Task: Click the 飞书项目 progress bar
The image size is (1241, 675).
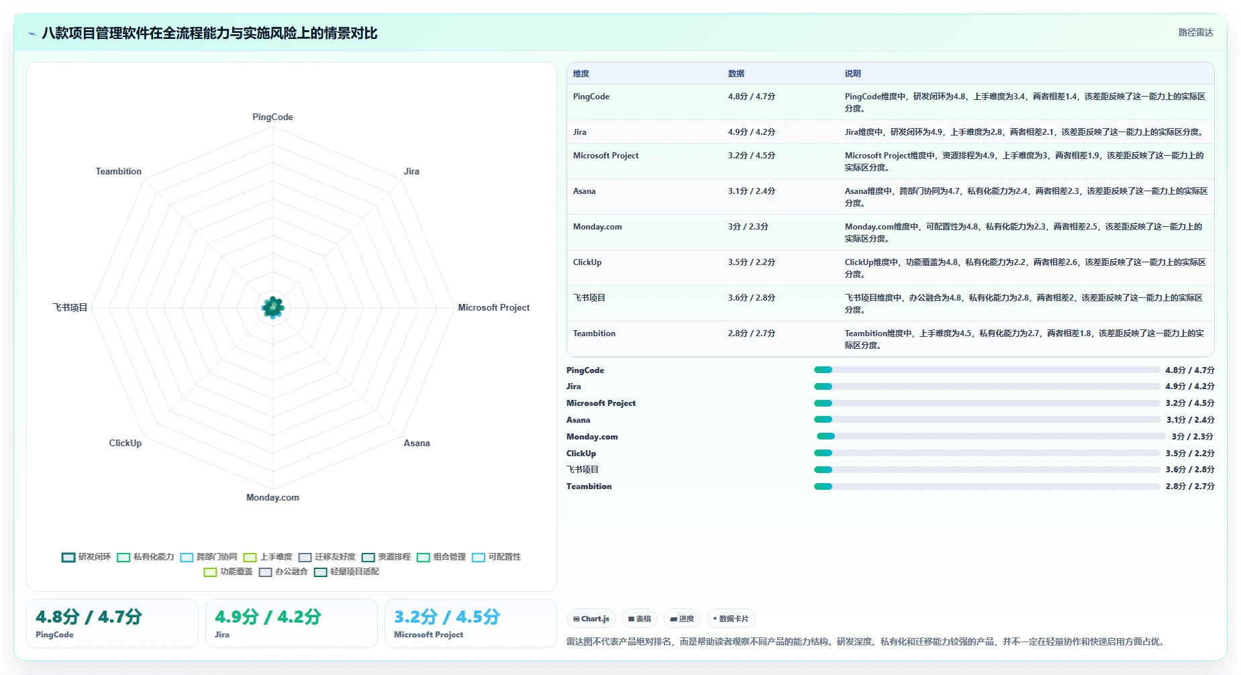Action: coord(987,470)
